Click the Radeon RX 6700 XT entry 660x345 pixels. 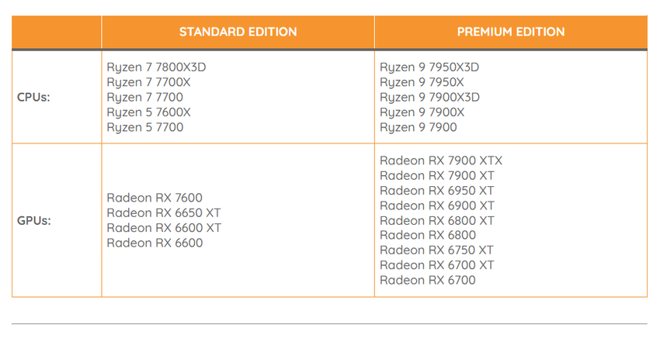tap(437, 265)
